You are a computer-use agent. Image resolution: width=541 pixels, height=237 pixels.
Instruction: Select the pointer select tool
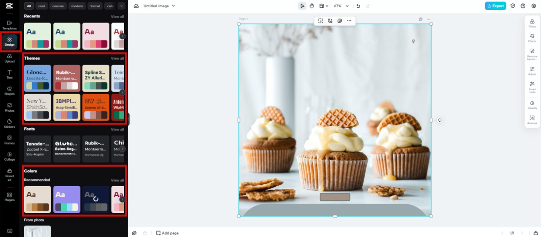(302, 6)
